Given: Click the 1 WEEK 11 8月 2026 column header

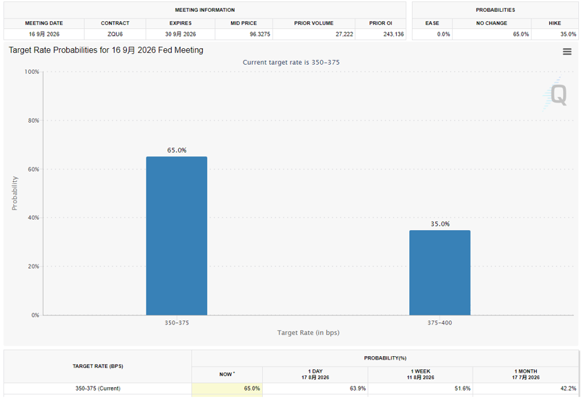Looking at the screenshot, I should [x=420, y=375].
